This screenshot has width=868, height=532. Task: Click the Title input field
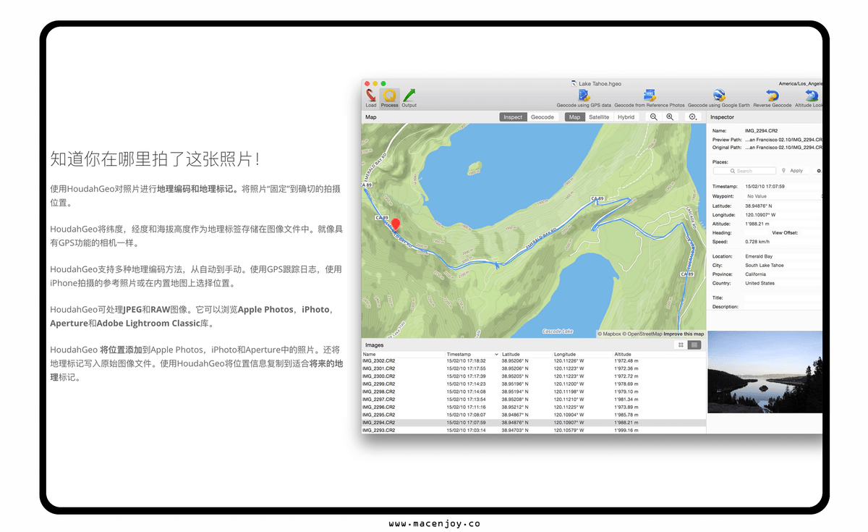[783, 297]
